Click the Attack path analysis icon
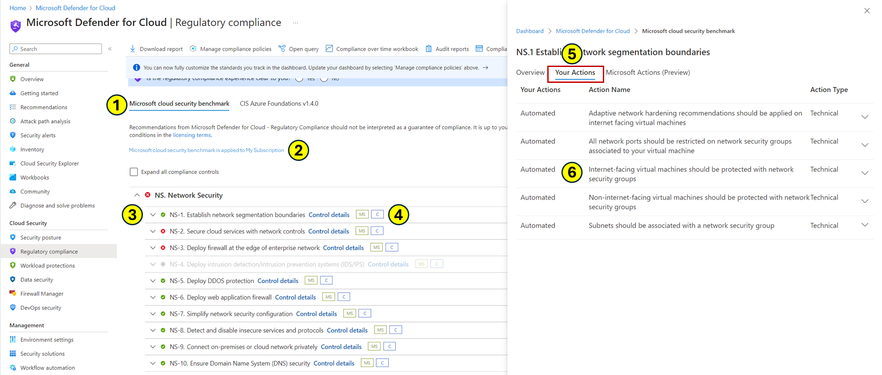Image resolution: width=882 pixels, height=375 pixels. [13, 121]
